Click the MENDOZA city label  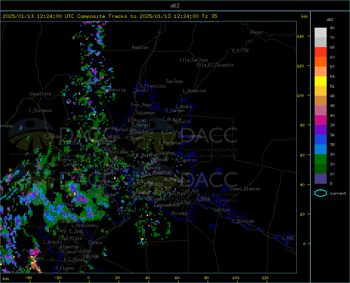(104, 142)
